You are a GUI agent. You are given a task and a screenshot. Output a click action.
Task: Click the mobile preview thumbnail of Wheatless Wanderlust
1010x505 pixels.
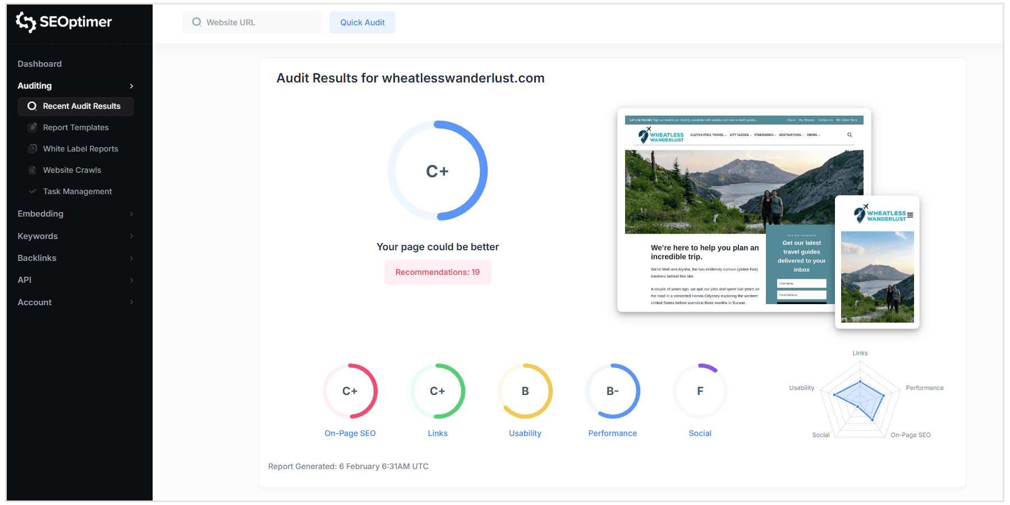point(877,262)
